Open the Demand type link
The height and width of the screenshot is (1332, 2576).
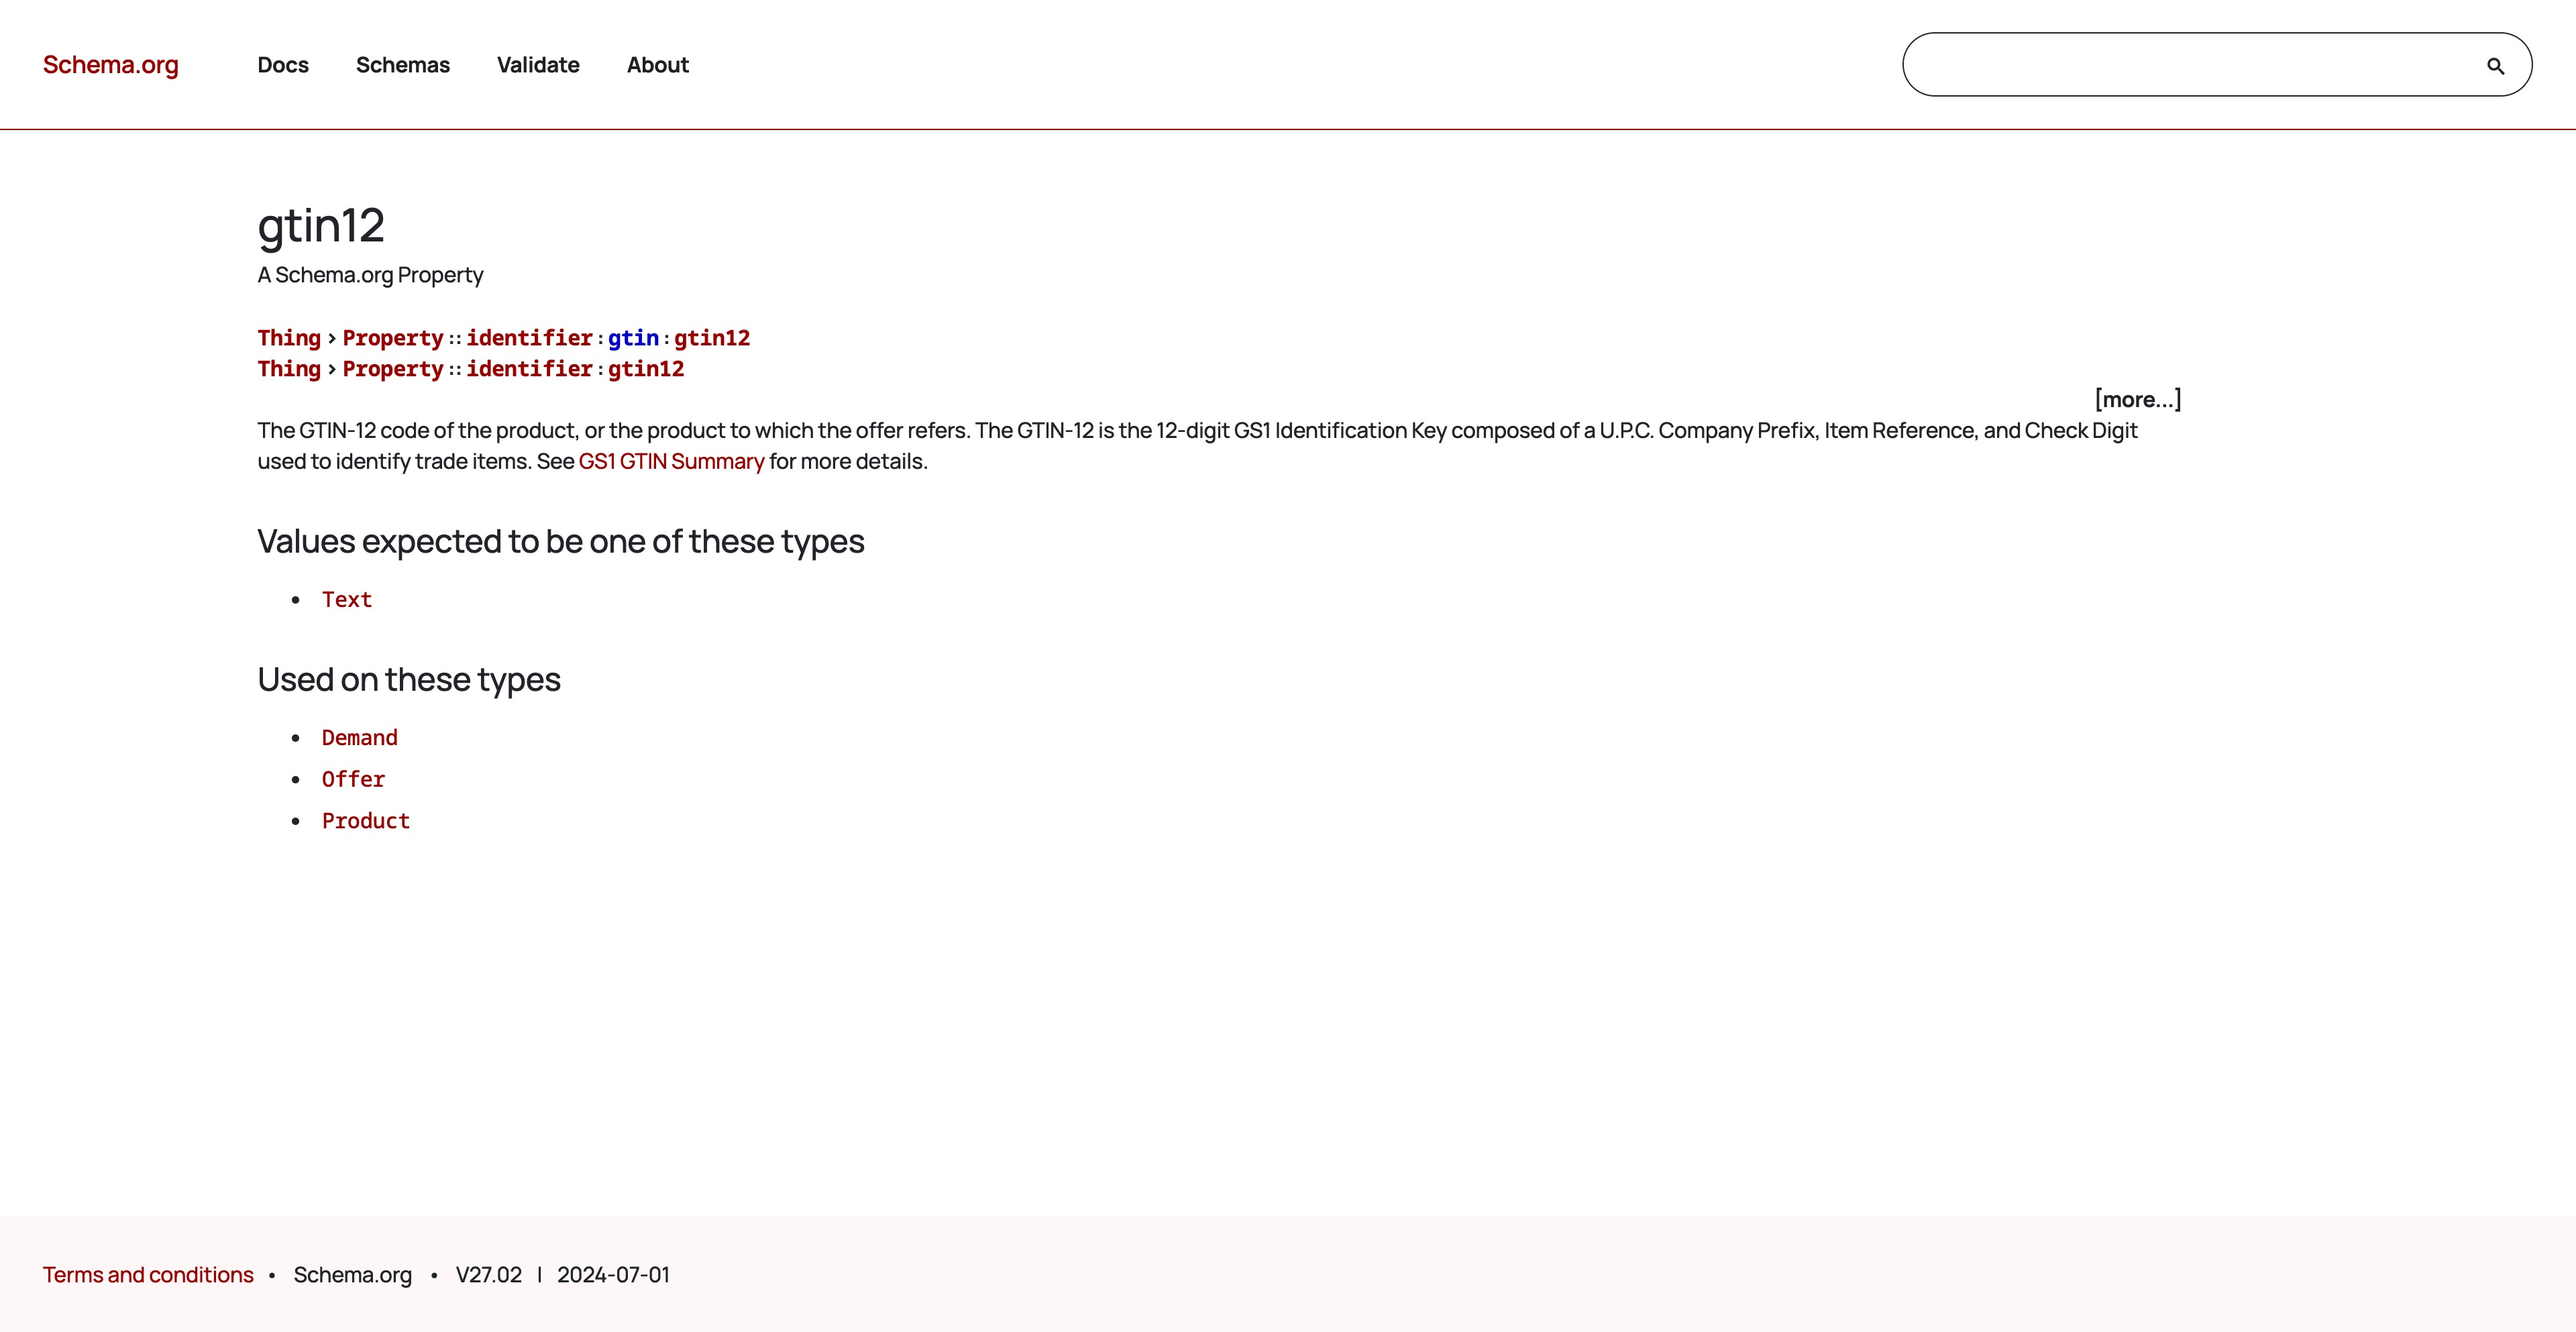(x=359, y=738)
